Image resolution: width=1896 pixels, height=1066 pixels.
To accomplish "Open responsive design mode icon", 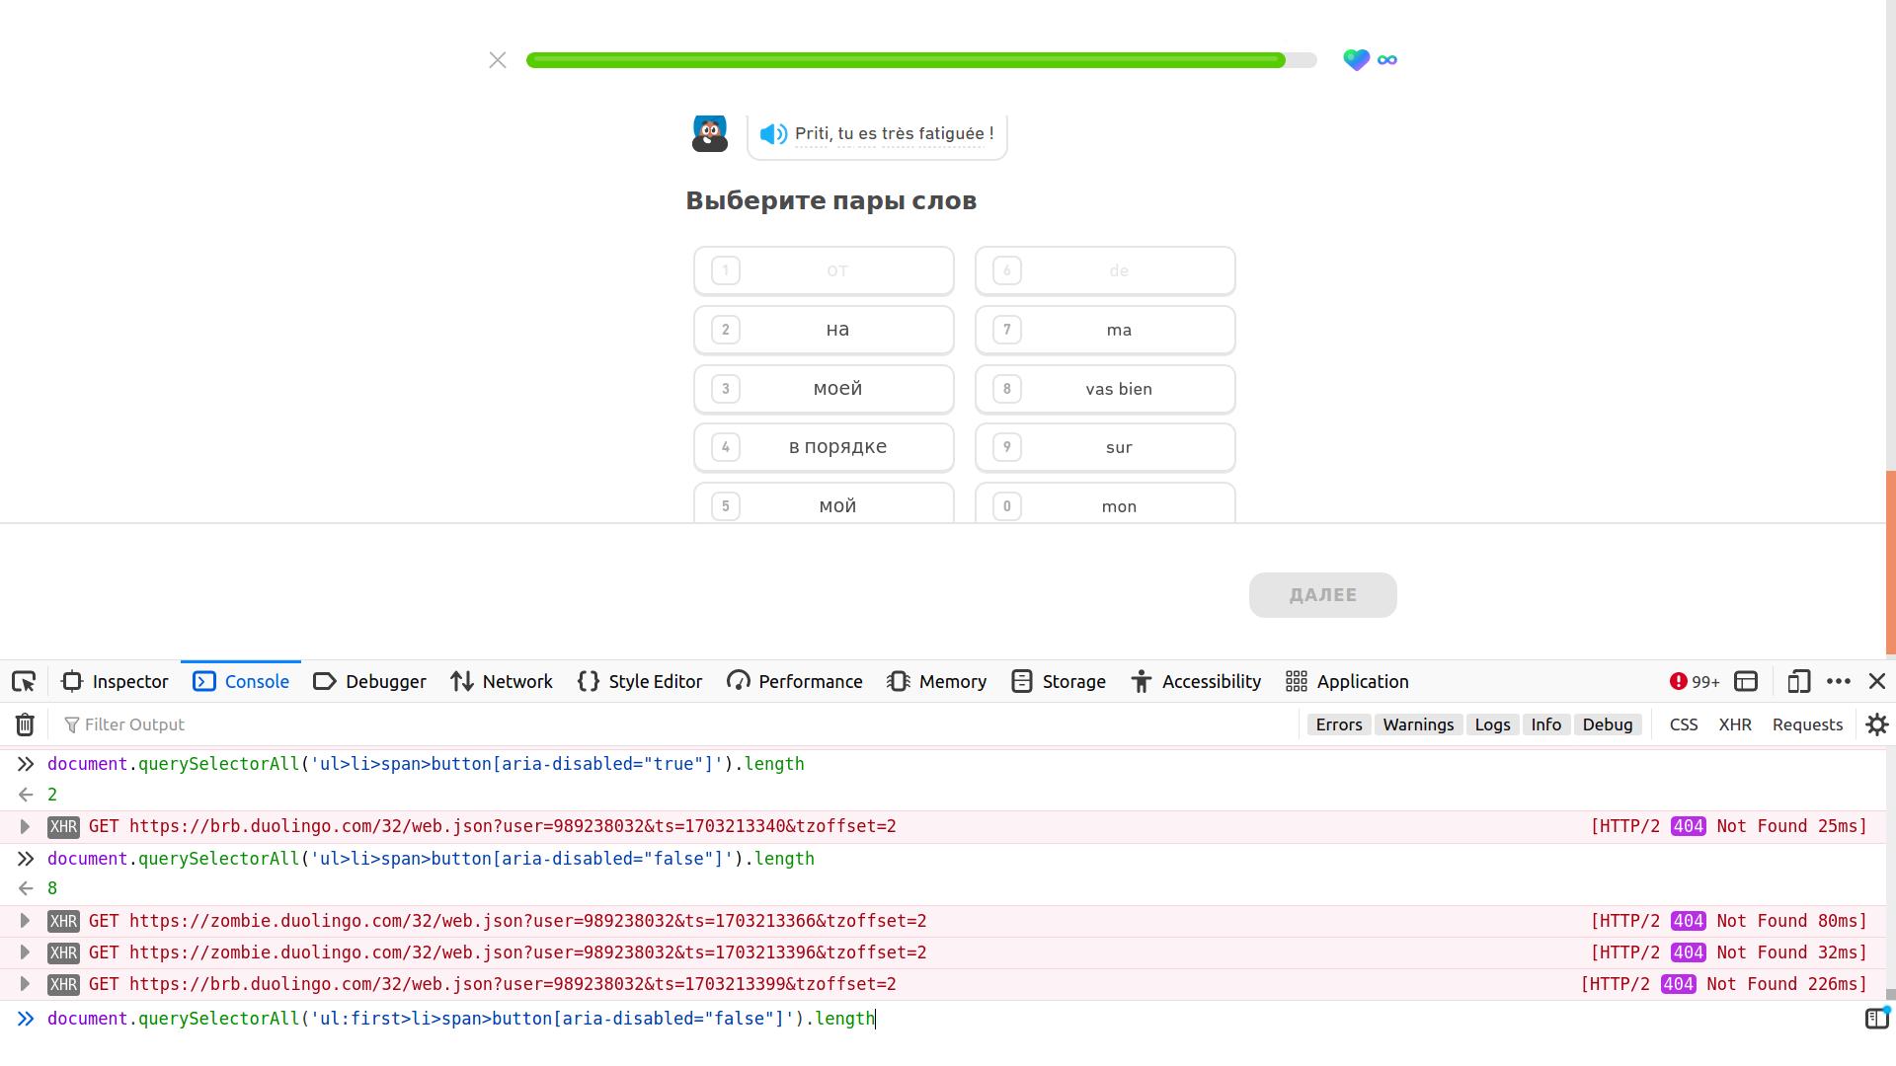I will click(1798, 681).
